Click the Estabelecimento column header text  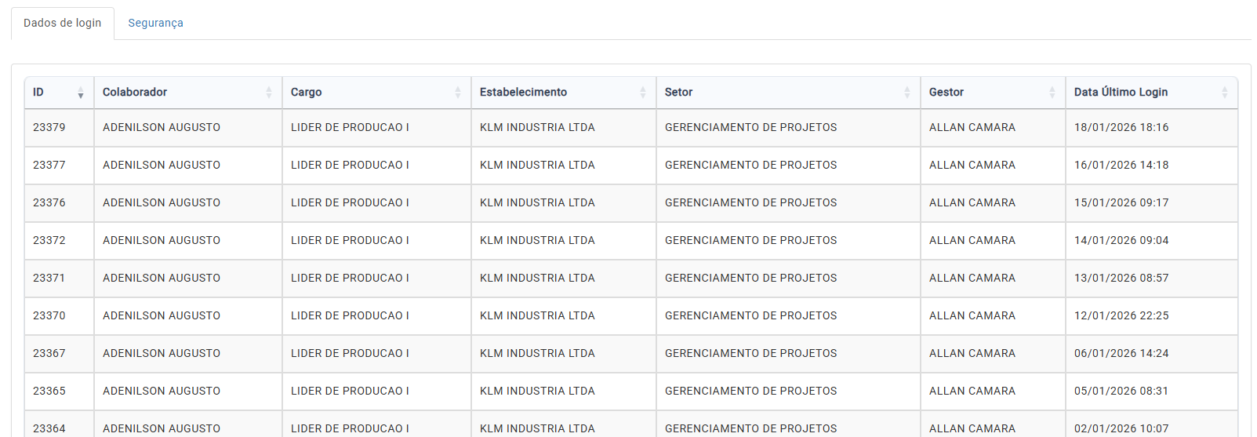point(523,92)
